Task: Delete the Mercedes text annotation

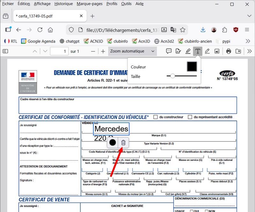Action: point(123,143)
